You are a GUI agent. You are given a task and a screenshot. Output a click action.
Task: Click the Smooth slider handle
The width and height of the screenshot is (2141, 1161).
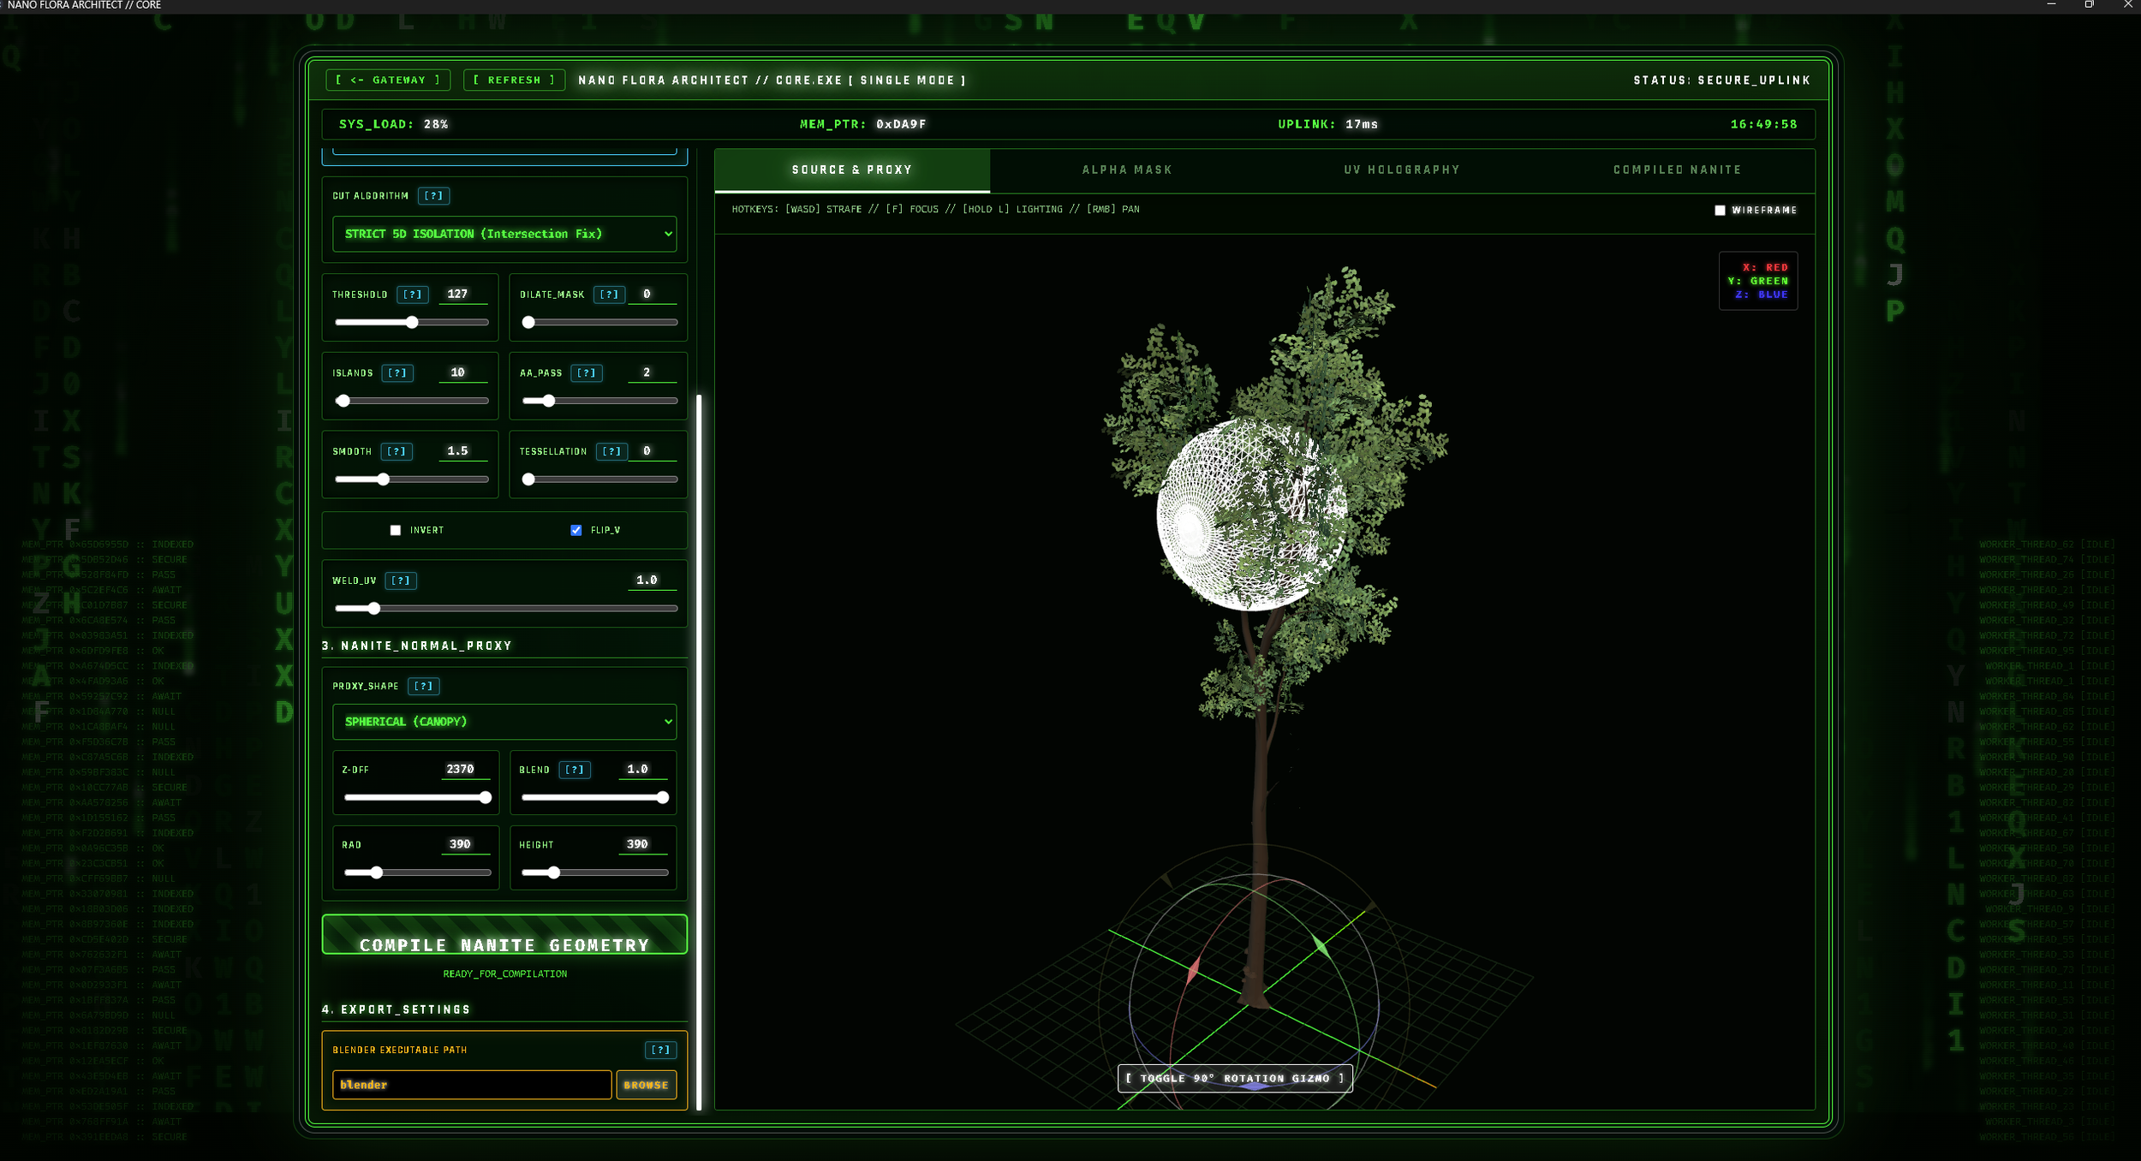(384, 479)
